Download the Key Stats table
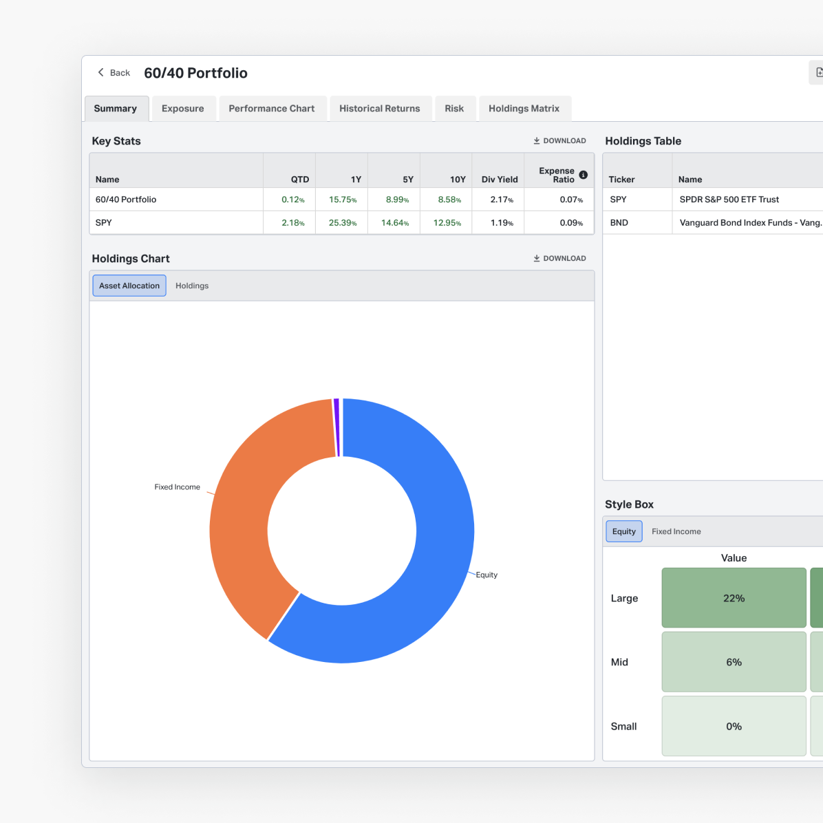The image size is (823, 823). 559,140
